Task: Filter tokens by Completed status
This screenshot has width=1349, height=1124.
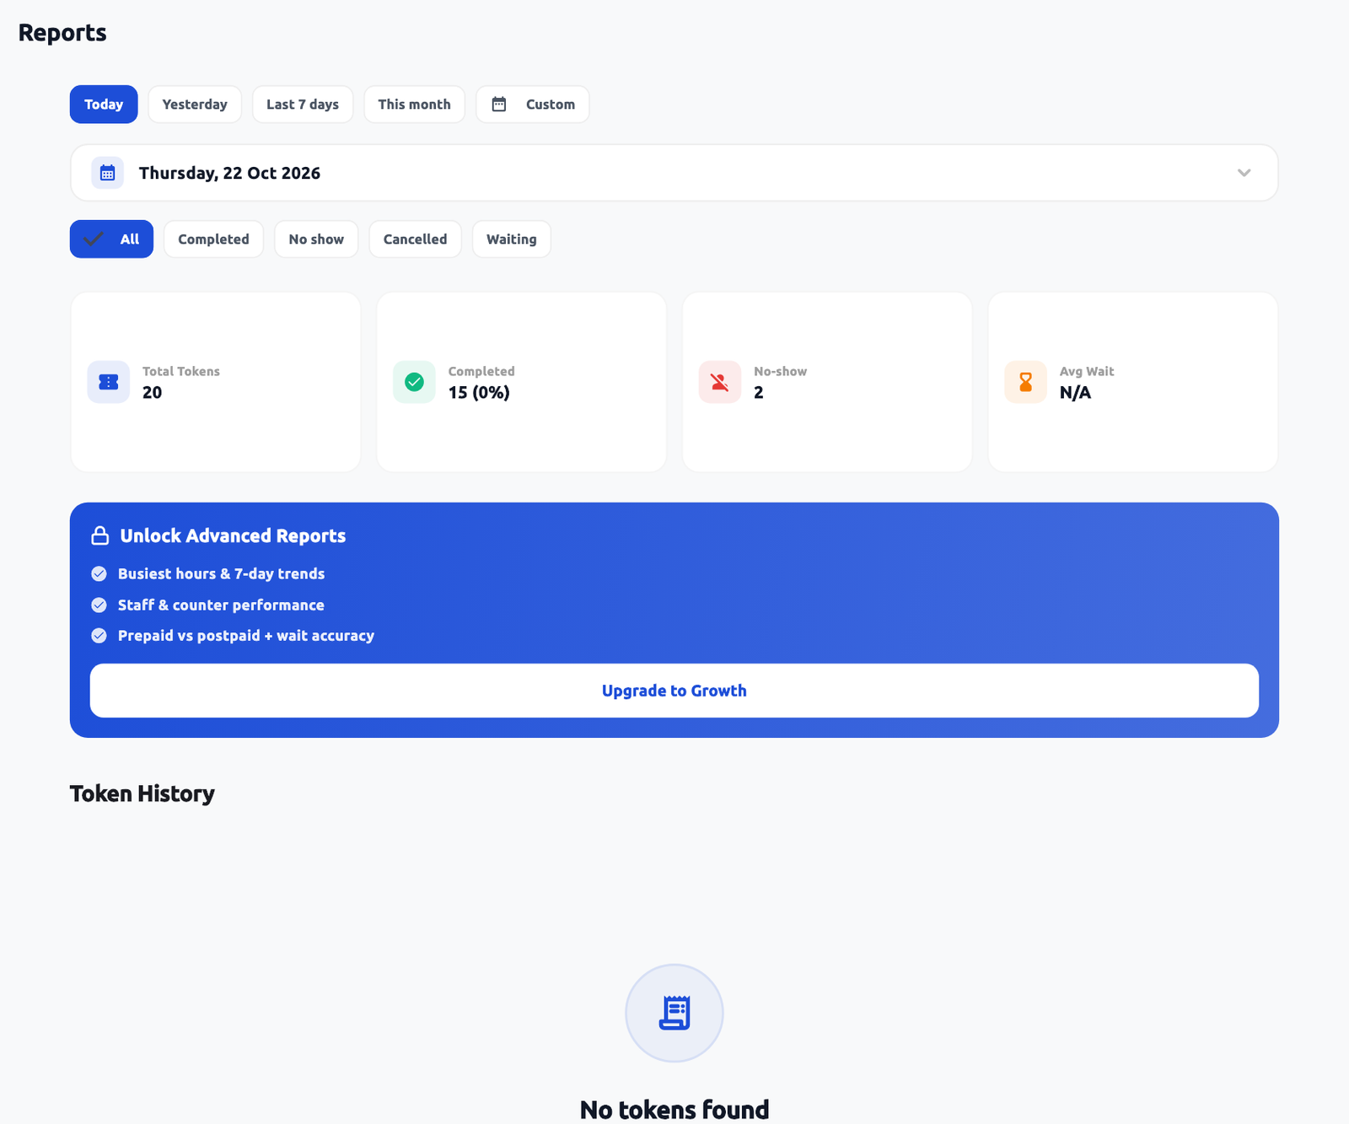Action: tap(213, 239)
